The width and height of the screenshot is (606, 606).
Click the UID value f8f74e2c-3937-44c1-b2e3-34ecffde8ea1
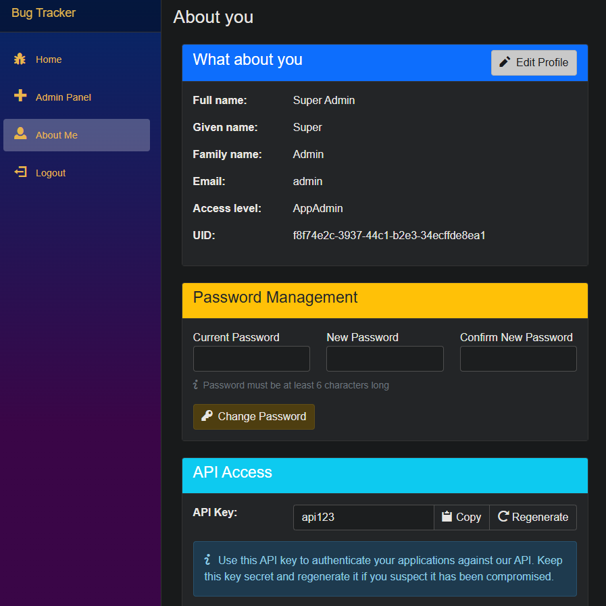coord(388,235)
